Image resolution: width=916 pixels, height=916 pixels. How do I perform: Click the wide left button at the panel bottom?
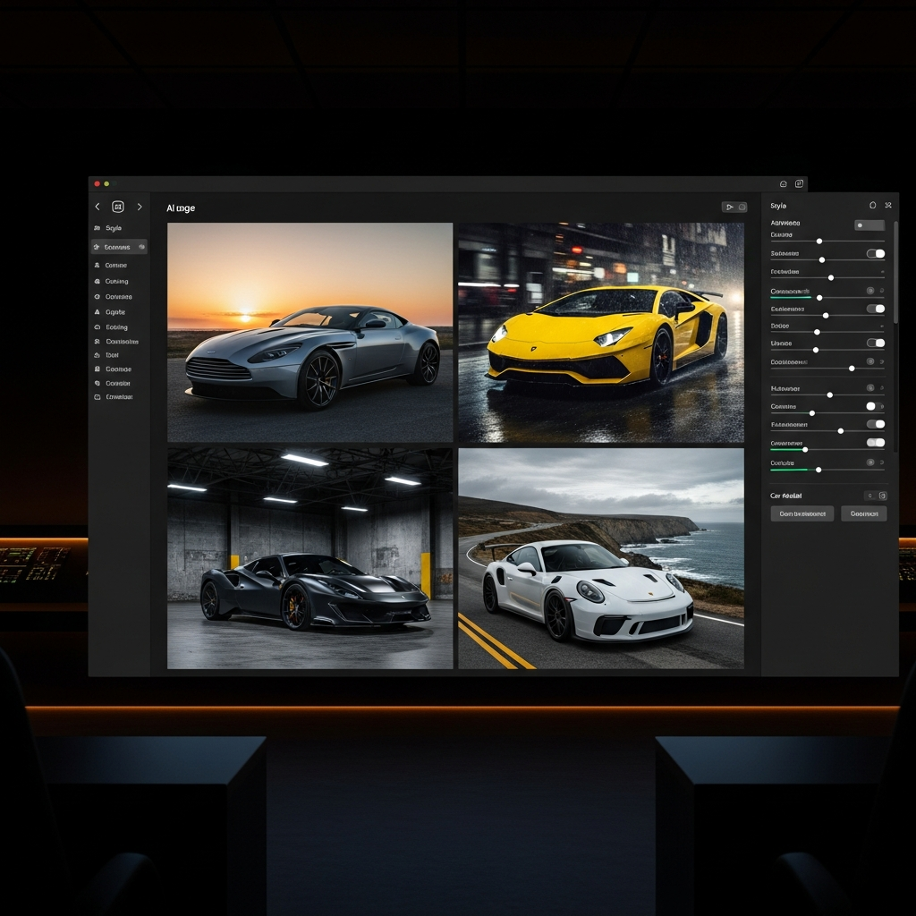point(801,513)
